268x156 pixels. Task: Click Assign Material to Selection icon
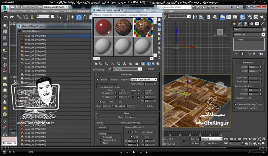click(x=106, y=64)
